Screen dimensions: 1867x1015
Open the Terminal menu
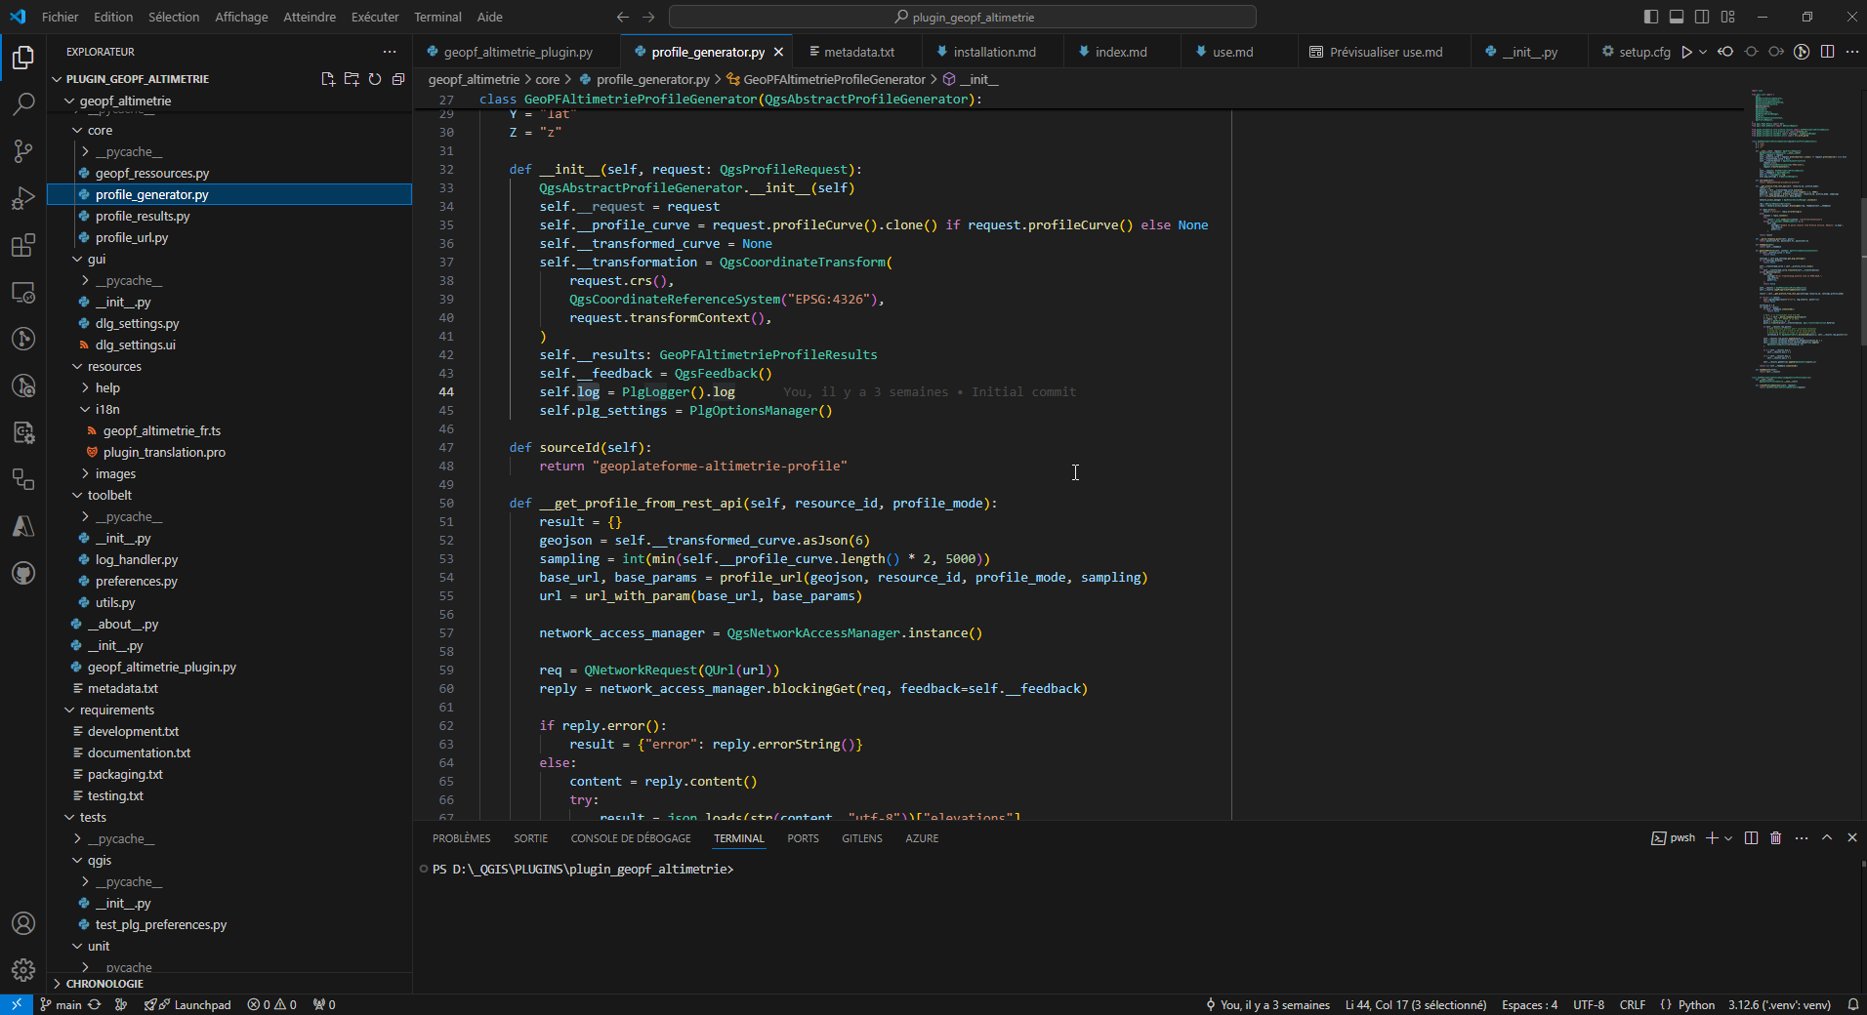tap(437, 17)
